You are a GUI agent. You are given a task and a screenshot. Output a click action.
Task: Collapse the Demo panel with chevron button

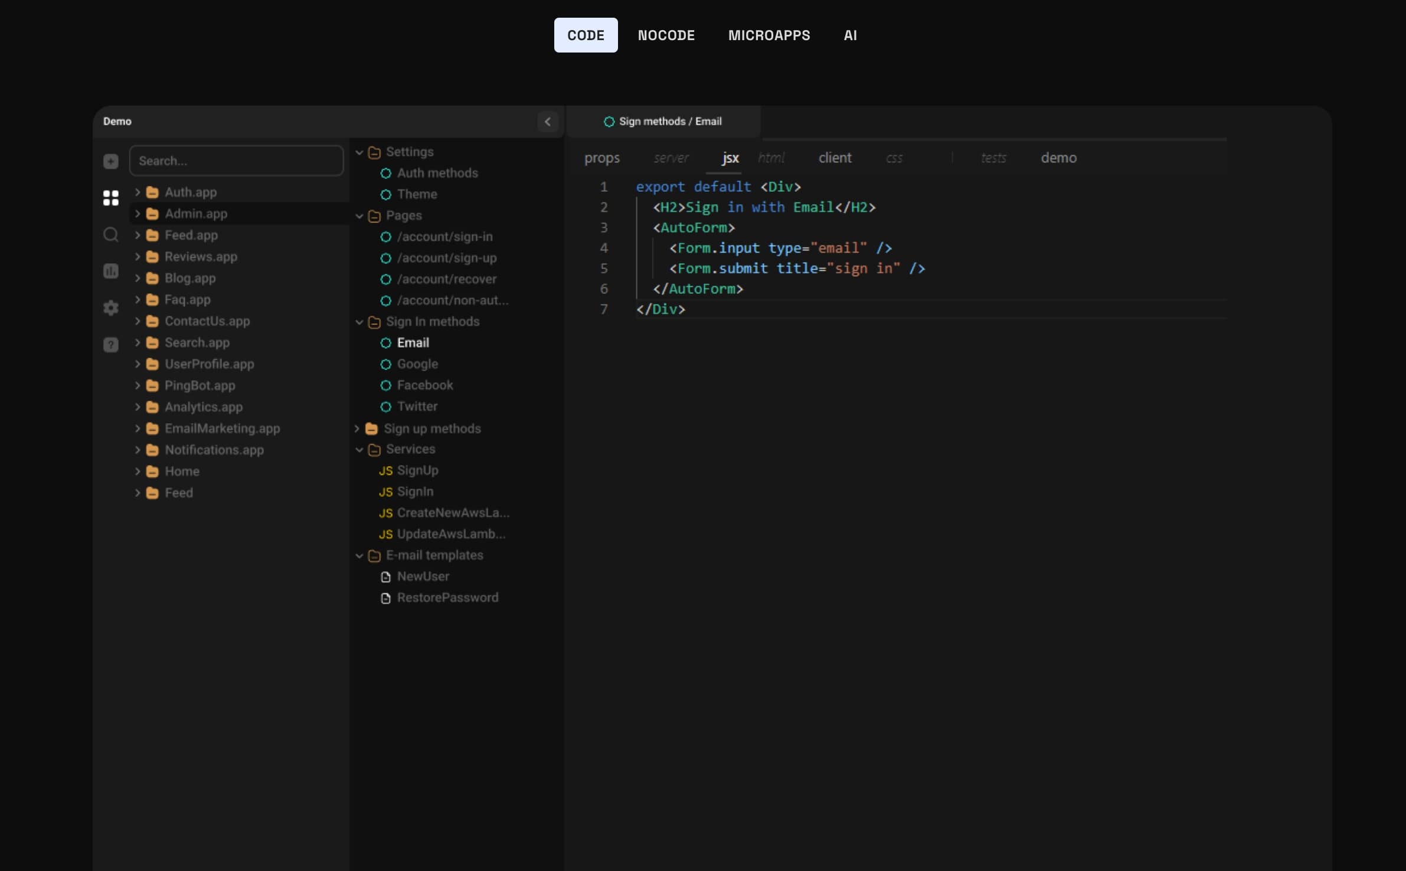tap(548, 122)
